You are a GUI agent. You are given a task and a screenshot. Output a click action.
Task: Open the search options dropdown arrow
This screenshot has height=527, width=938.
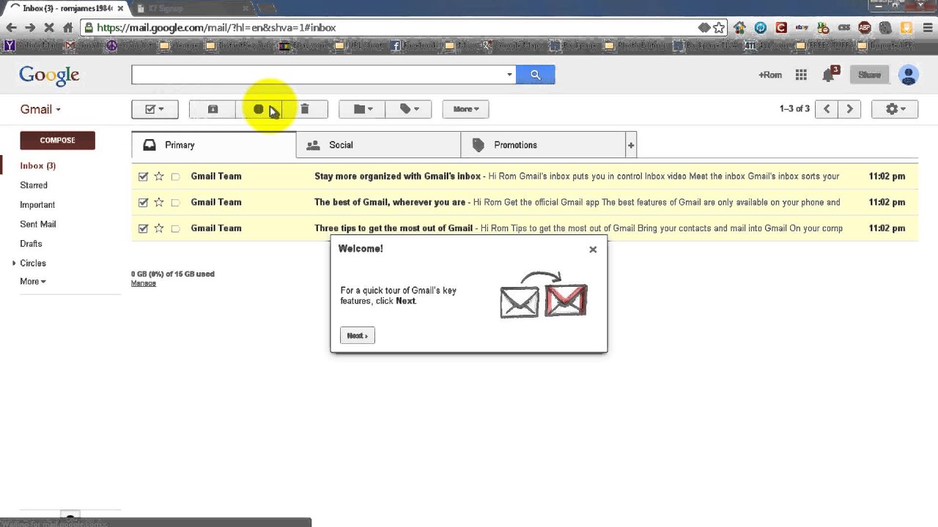point(509,75)
